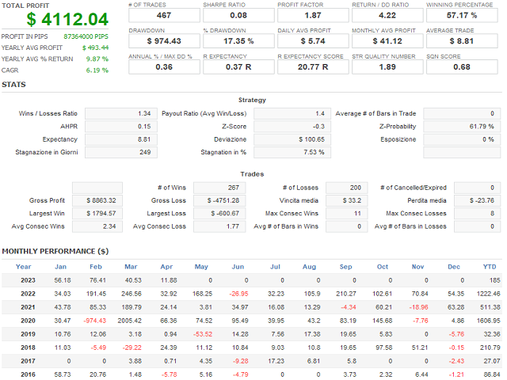Click the Sharpe Ratio value box

click(238, 15)
